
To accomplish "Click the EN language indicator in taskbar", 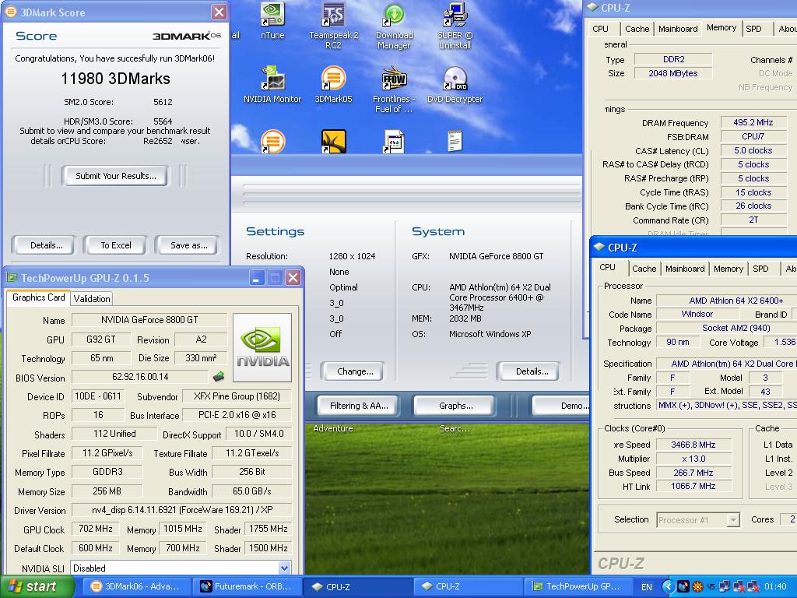I will pyautogui.click(x=647, y=587).
